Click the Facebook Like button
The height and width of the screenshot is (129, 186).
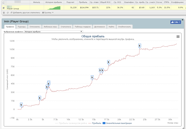click(176, 22)
